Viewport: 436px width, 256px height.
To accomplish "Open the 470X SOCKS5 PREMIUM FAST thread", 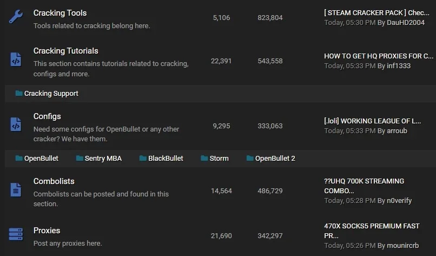I will point(372,231).
